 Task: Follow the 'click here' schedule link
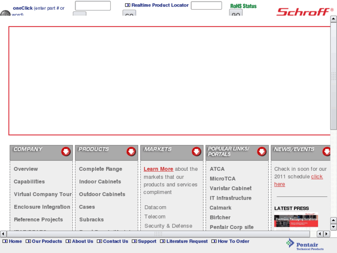pos(317,176)
